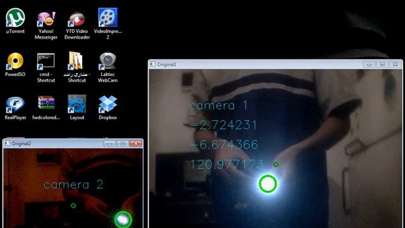Click the 'camera 2' overlay text
The width and height of the screenshot is (405, 228).
pyautogui.click(x=73, y=184)
